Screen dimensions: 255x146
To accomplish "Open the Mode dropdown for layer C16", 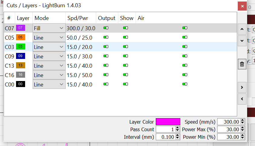I will click(x=49, y=75).
